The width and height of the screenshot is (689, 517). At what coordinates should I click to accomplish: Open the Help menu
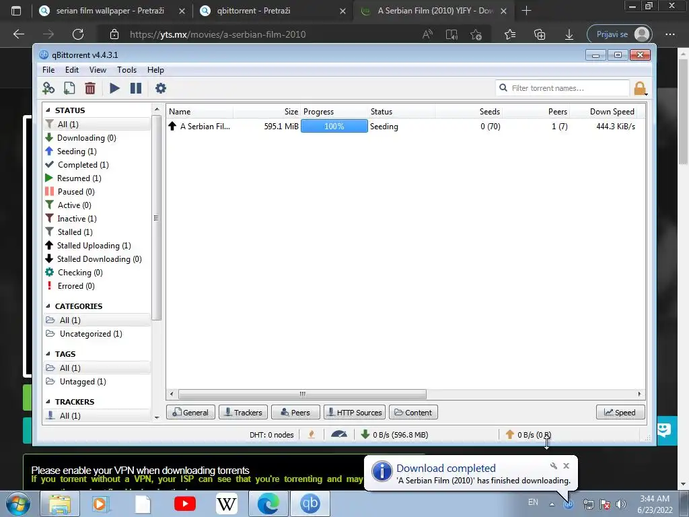(155, 70)
